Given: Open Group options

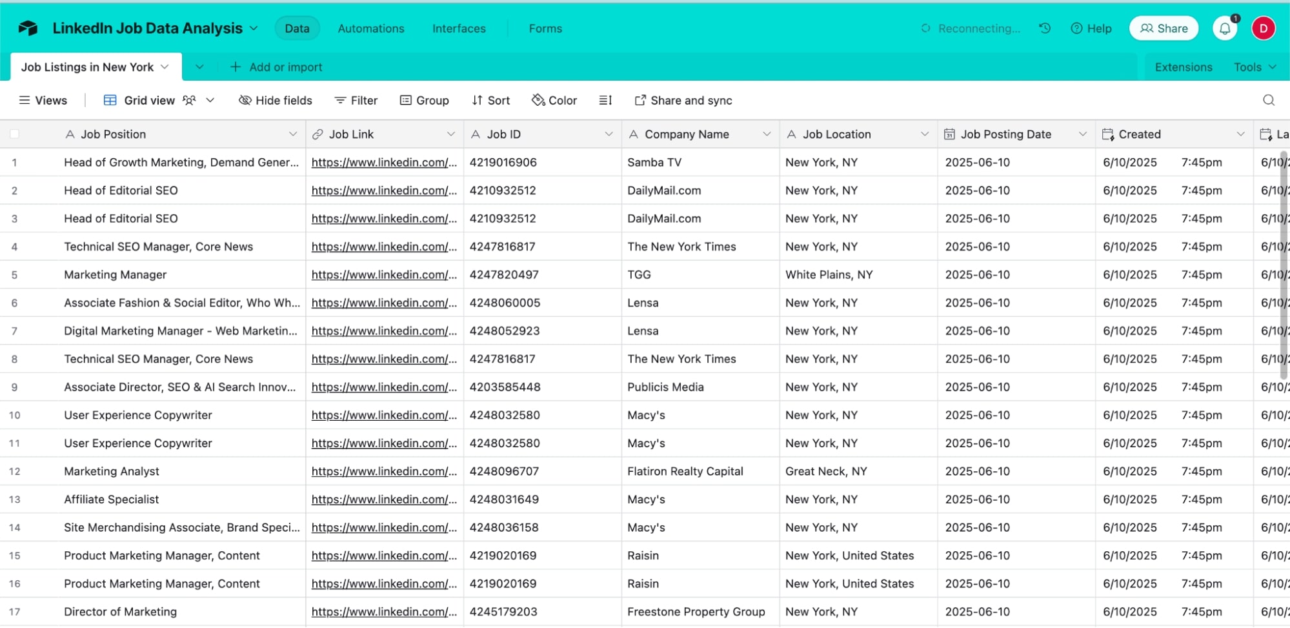Looking at the screenshot, I should point(424,100).
